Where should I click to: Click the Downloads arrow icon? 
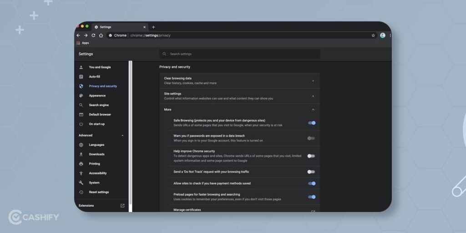click(81, 154)
